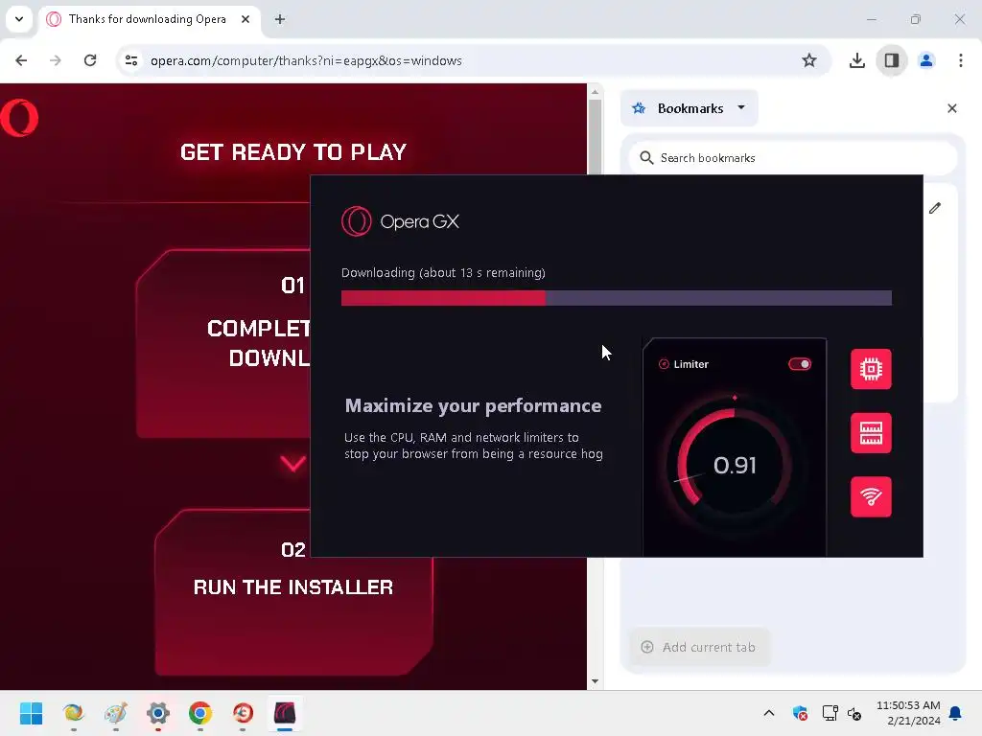982x736 pixels.
Task: Click the Opera GX installer taskbar icon
Action: click(285, 713)
